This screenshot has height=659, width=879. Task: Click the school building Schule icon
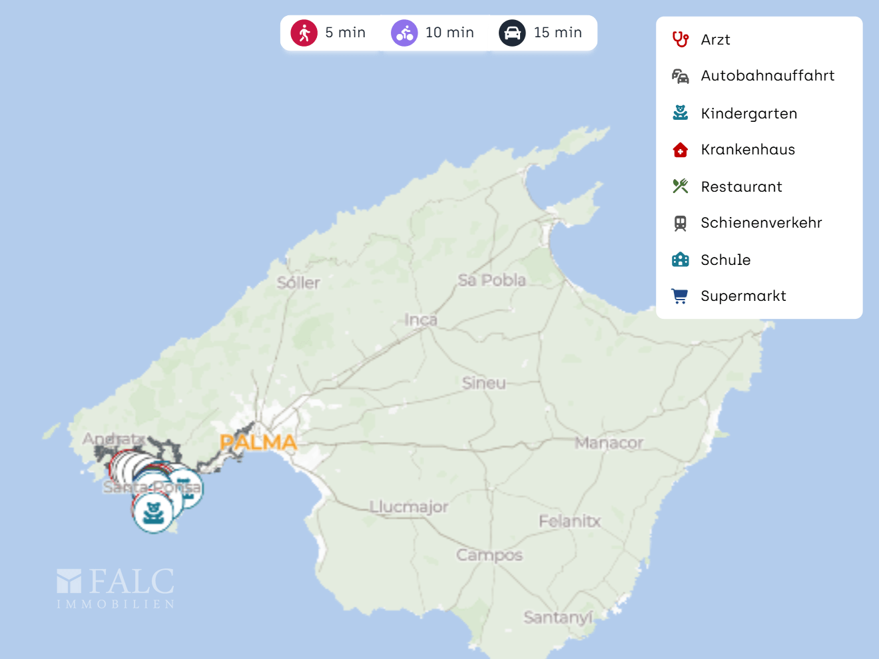click(x=680, y=260)
